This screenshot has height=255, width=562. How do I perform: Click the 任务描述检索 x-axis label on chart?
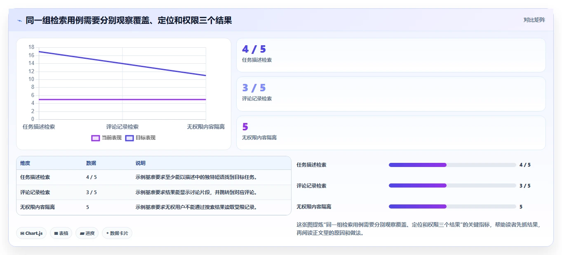coord(39,127)
